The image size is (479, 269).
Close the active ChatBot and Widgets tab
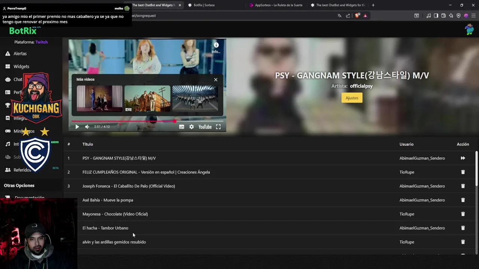coord(180,5)
